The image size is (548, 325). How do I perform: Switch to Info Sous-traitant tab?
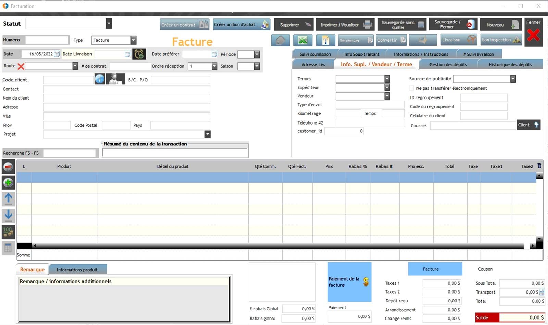click(x=362, y=54)
